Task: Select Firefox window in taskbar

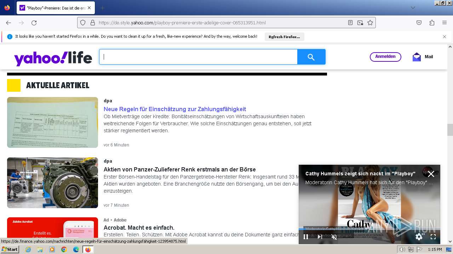Action: [x=88, y=249]
